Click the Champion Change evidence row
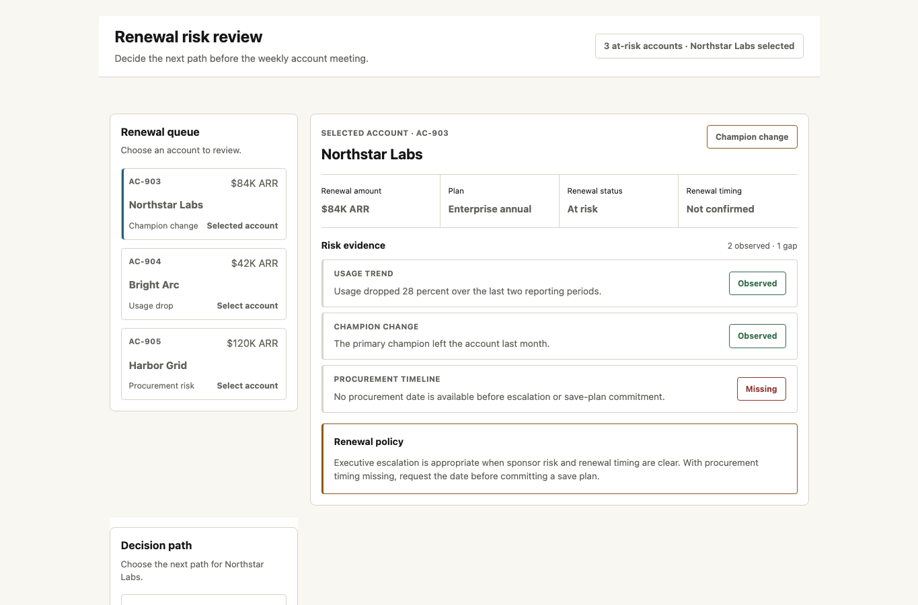The width and height of the screenshot is (918, 605). [560, 336]
